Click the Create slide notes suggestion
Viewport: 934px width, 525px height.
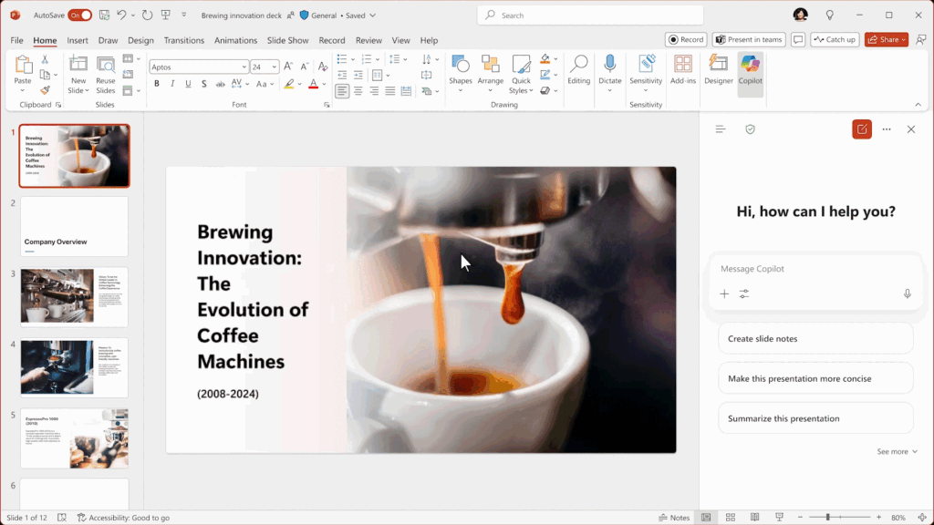coord(815,338)
